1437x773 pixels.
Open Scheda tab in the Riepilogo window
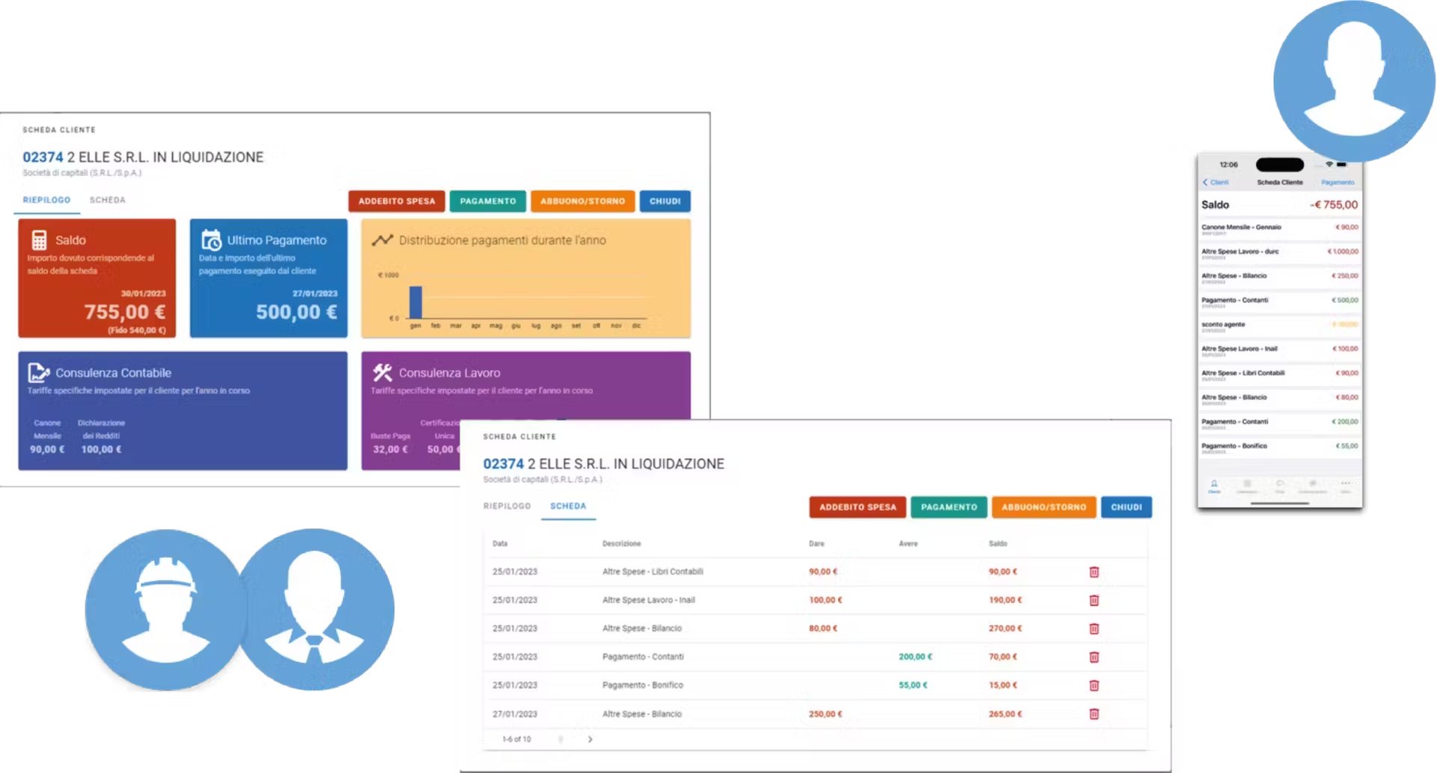(108, 200)
